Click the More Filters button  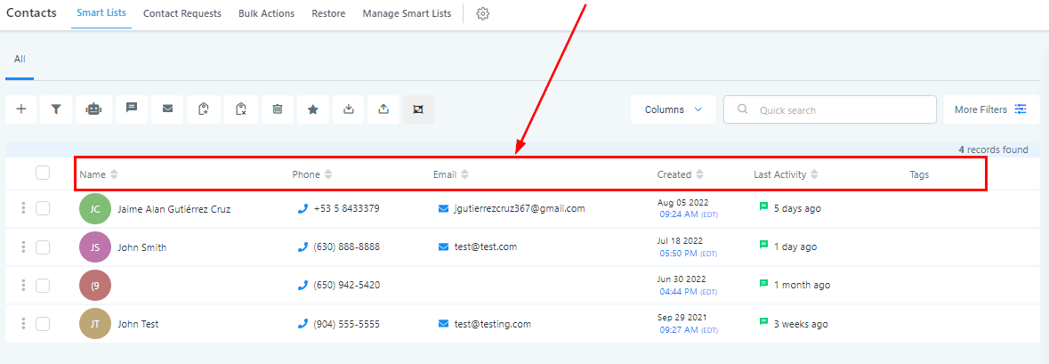[x=990, y=109]
